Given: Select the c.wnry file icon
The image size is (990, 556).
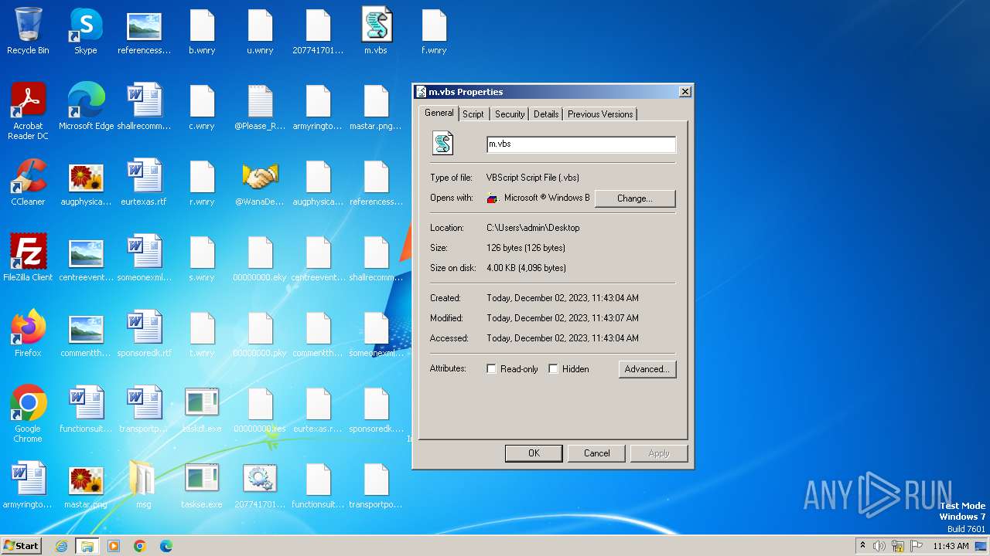Looking at the screenshot, I should (202, 107).
